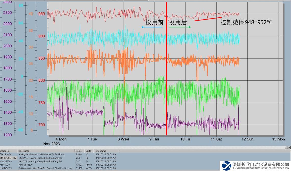This screenshot has width=291, height=171.
Task: Click the red vertical cursor line
Action: 166,76
